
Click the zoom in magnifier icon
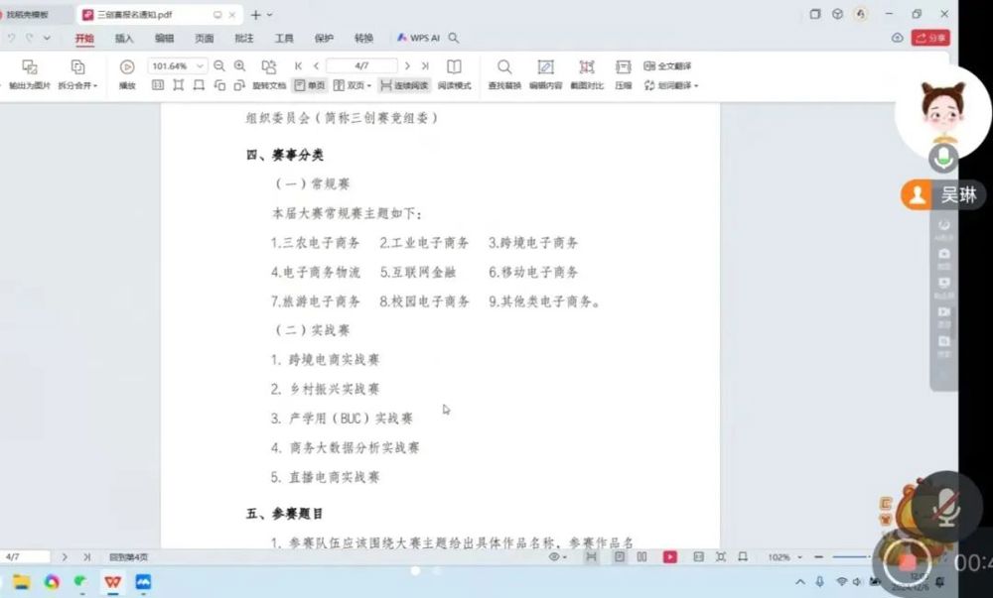coord(239,65)
